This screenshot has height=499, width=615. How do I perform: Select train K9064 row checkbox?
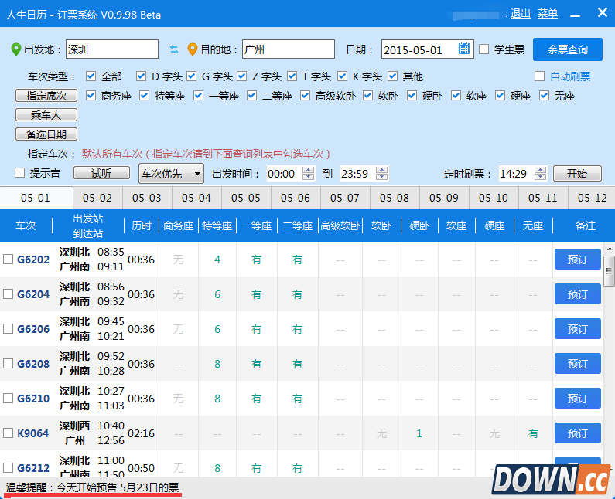(x=9, y=433)
